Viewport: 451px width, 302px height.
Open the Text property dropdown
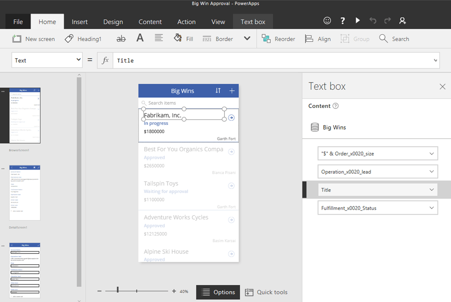click(x=47, y=60)
